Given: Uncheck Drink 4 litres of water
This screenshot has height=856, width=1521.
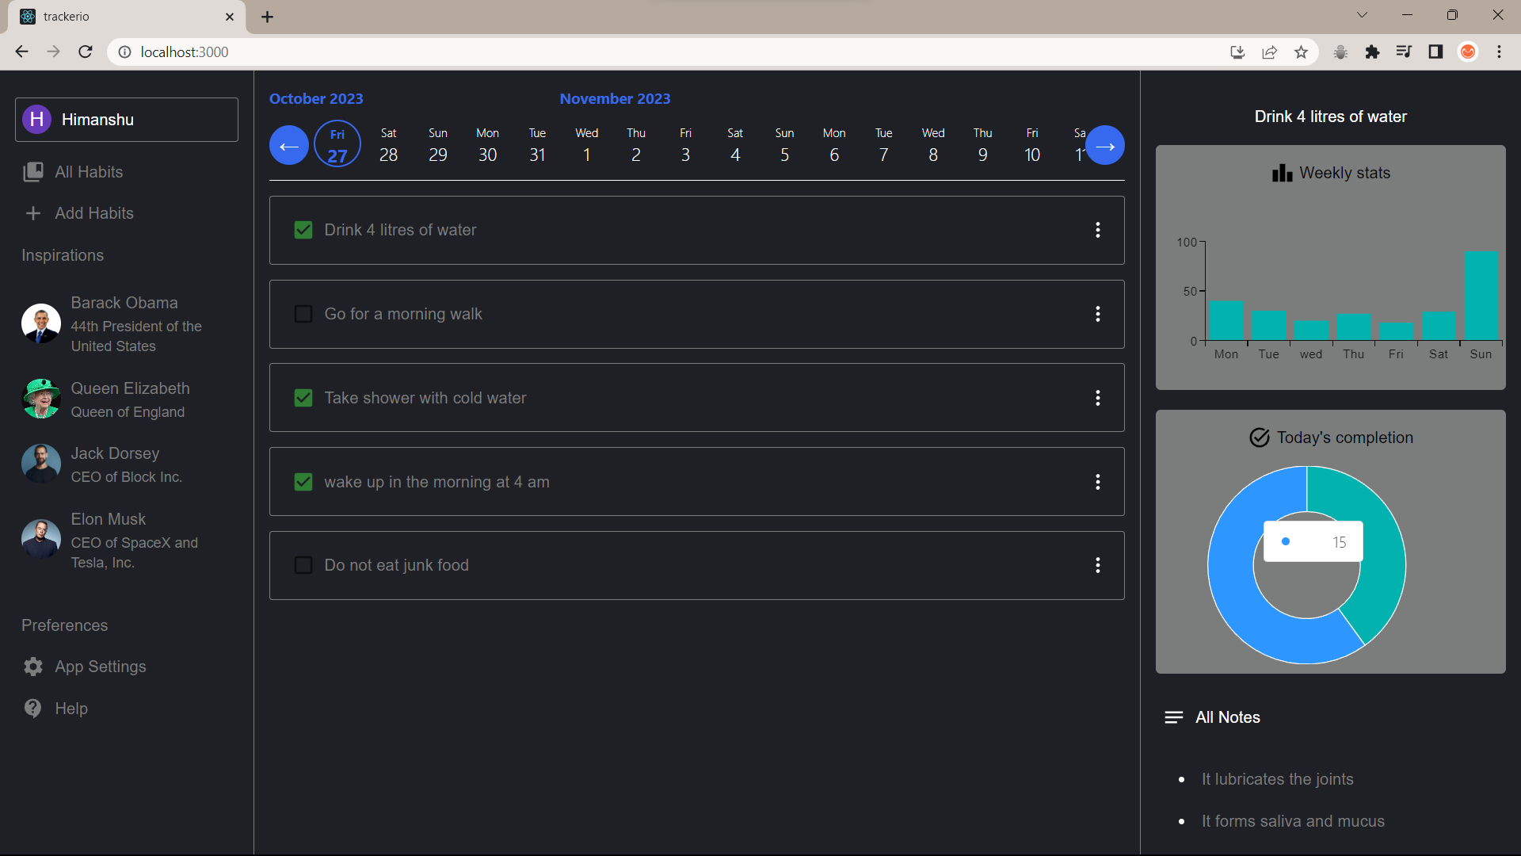Looking at the screenshot, I should (303, 230).
